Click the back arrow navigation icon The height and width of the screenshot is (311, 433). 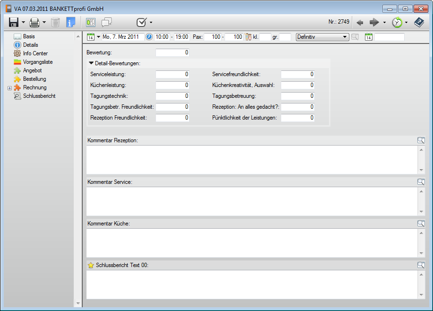click(x=360, y=22)
